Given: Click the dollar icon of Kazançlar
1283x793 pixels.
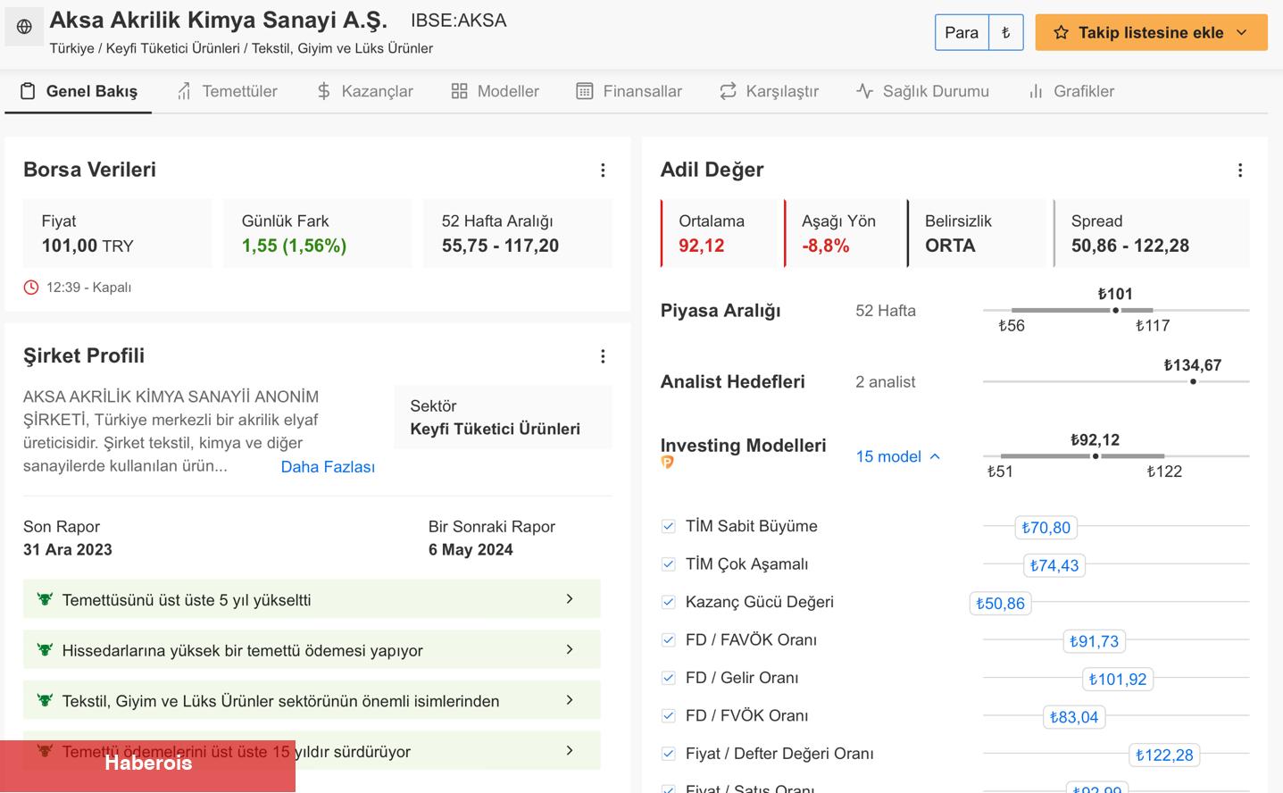Looking at the screenshot, I should pyautogui.click(x=323, y=91).
